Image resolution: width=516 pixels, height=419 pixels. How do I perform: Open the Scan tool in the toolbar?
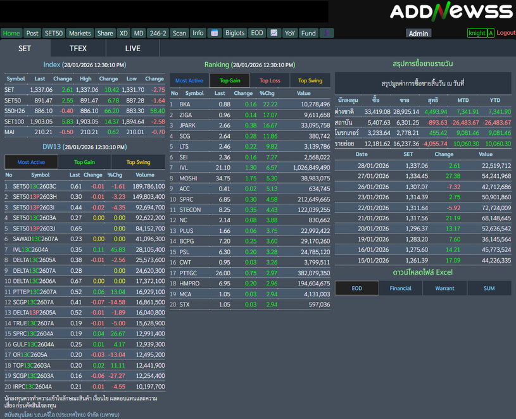[180, 33]
